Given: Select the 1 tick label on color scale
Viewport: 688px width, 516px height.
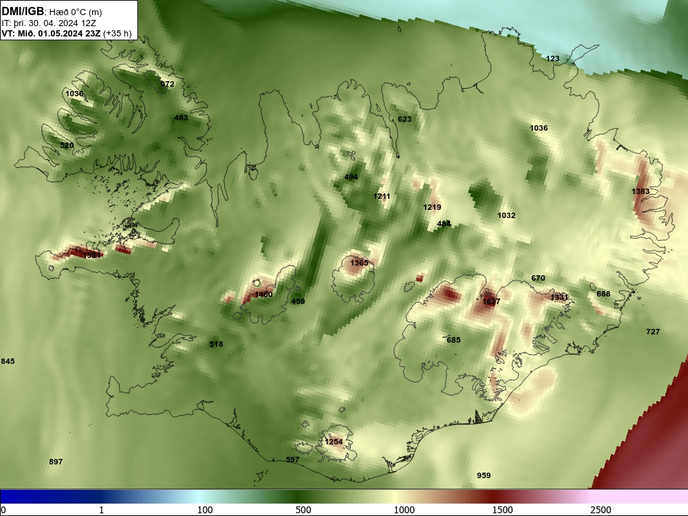Looking at the screenshot, I should 101,509.
